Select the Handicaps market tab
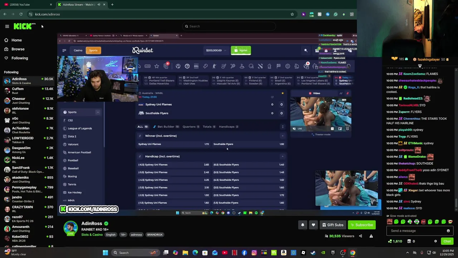Viewport: 458px width, 258px height. 229,126
